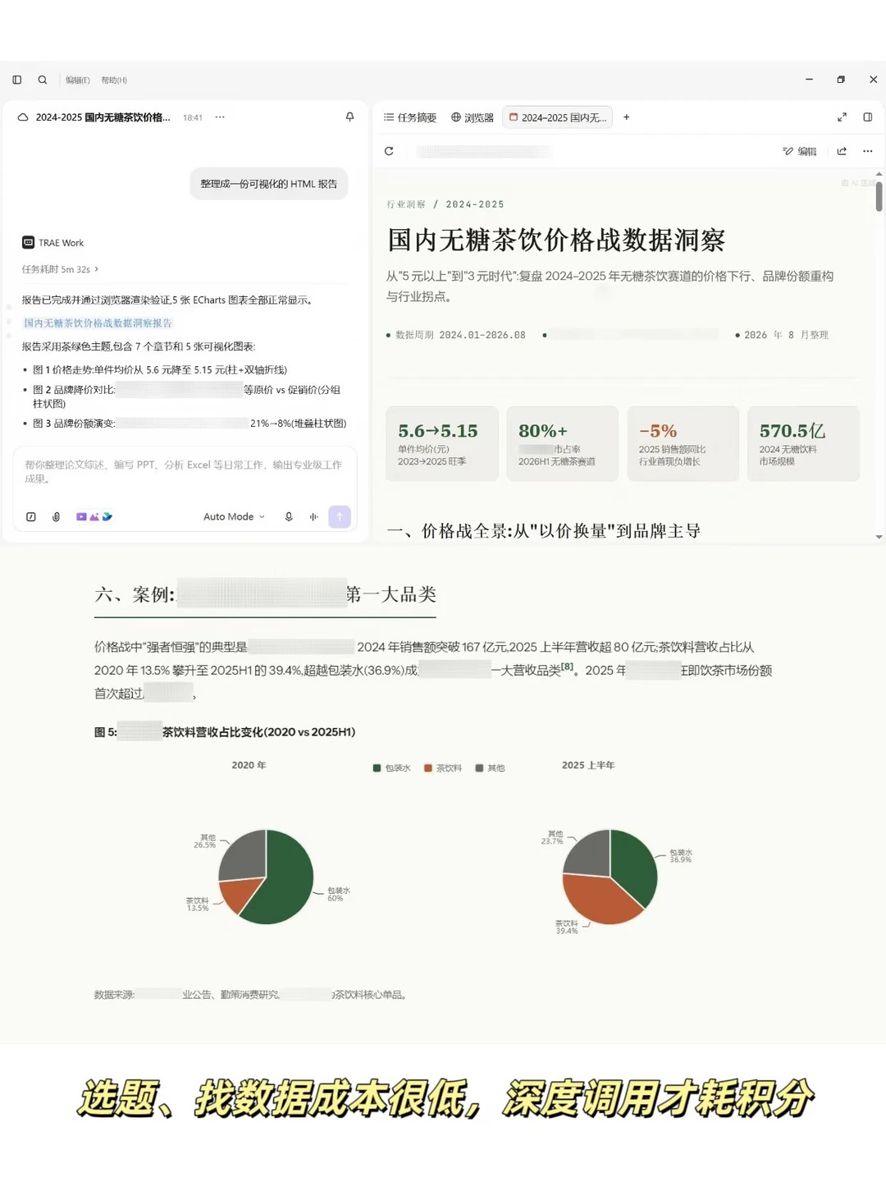Click the 80%+ 市占率 stat card
Screen dimensions: 886x1182
[562, 443]
